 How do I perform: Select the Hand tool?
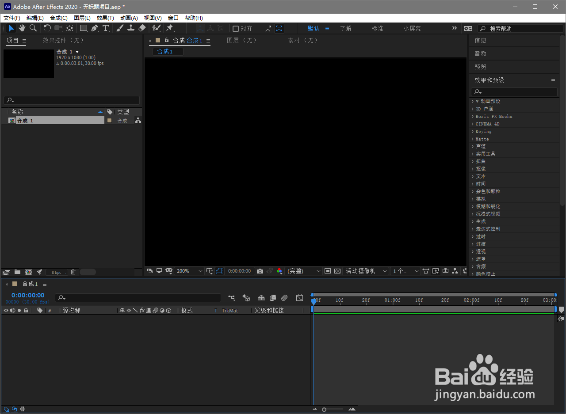click(22, 28)
